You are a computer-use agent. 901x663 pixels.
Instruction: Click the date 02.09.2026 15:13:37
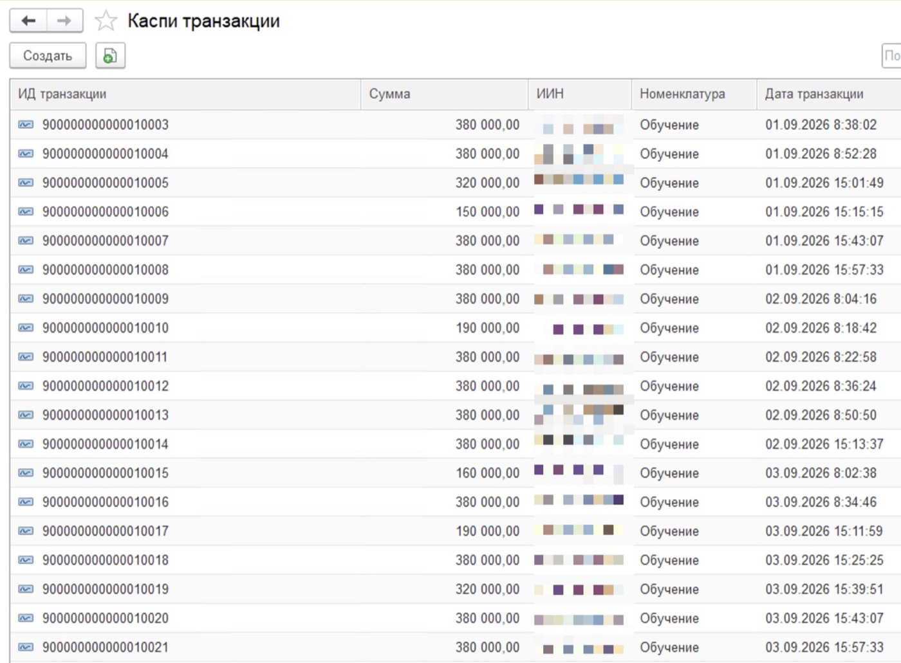824,444
